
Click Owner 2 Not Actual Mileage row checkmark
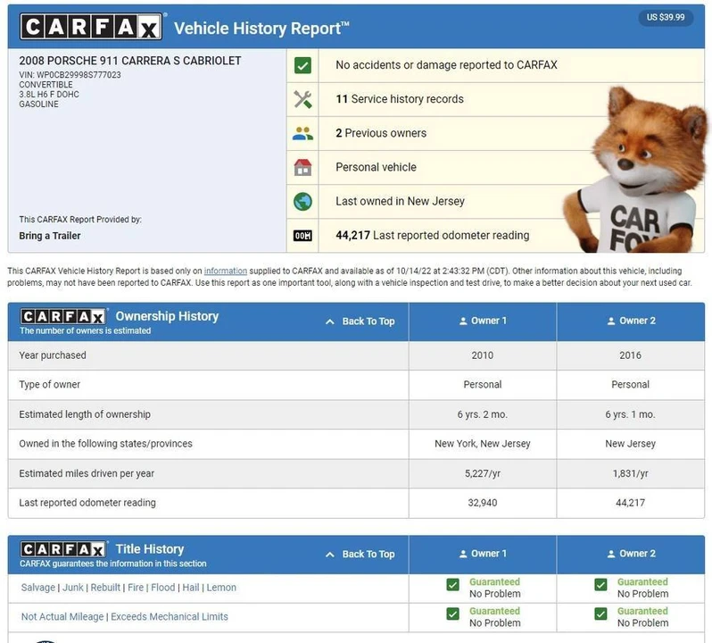(x=600, y=614)
